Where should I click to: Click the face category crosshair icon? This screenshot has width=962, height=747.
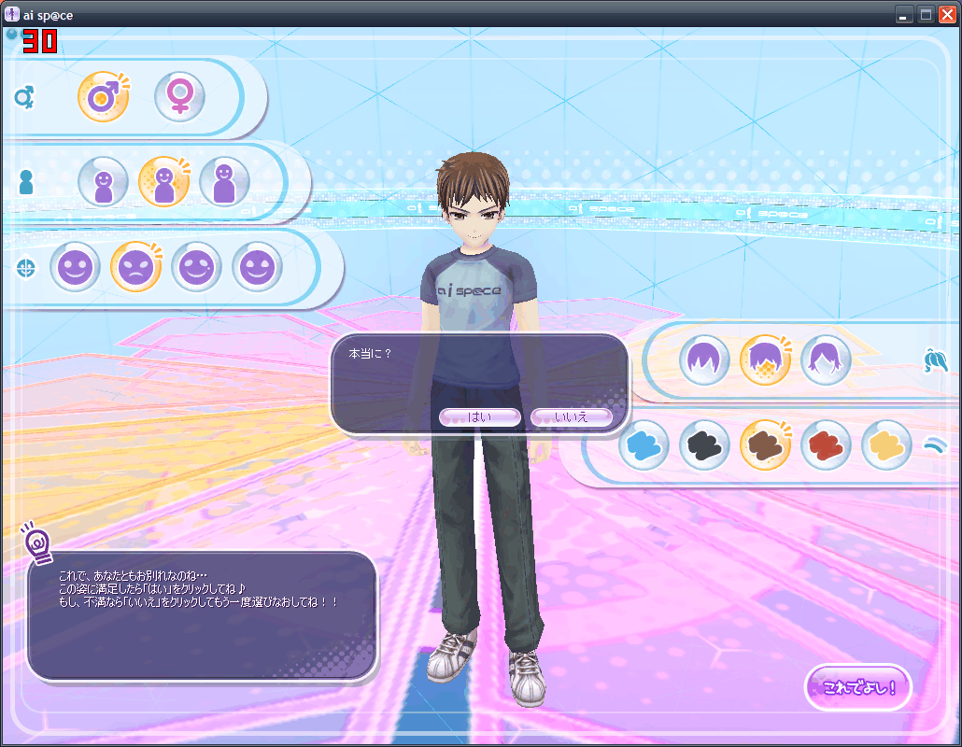coord(26,268)
